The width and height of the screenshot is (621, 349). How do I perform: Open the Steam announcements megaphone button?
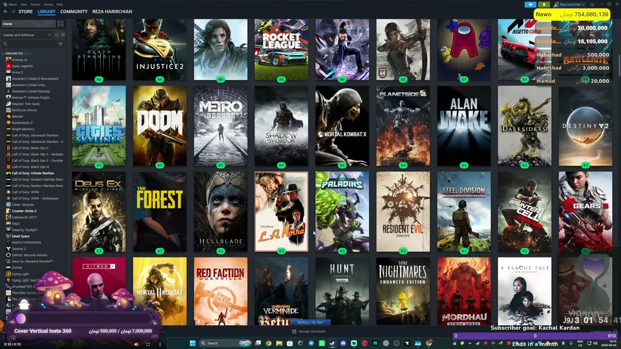tap(530, 4)
